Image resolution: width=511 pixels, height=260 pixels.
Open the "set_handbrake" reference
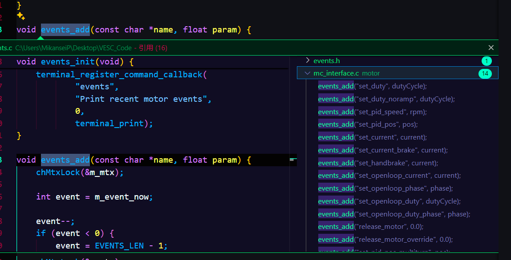click(x=378, y=163)
